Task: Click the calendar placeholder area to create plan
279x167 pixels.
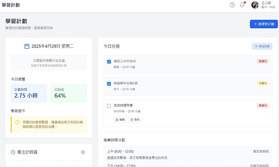Action: [49, 63]
